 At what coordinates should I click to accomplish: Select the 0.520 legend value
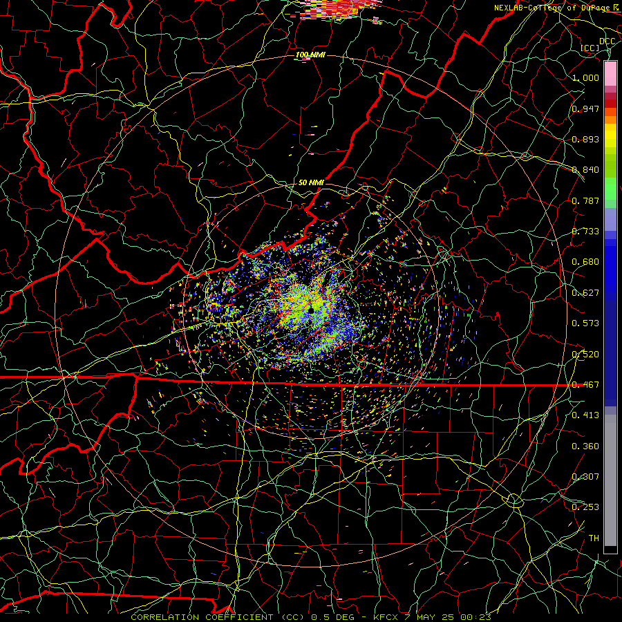click(x=585, y=355)
